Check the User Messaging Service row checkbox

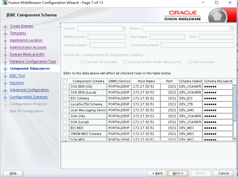pos(65,110)
